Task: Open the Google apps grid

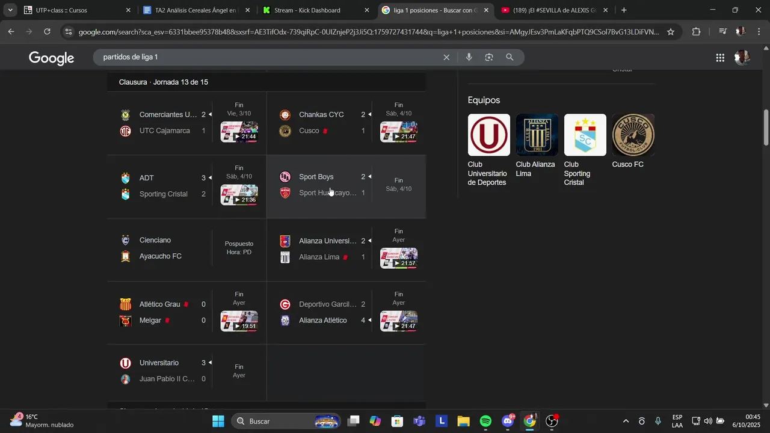Action: pyautogui.click(x=720, y=58)
